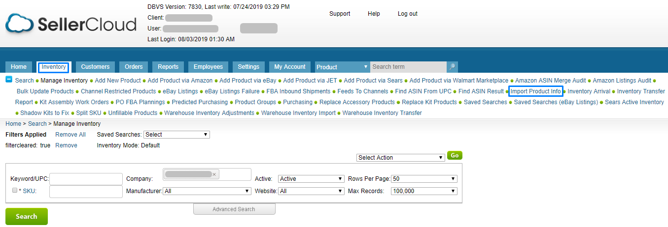Open Add Product via JET
This screenshot has width=668, height=227.
point(310,81)
